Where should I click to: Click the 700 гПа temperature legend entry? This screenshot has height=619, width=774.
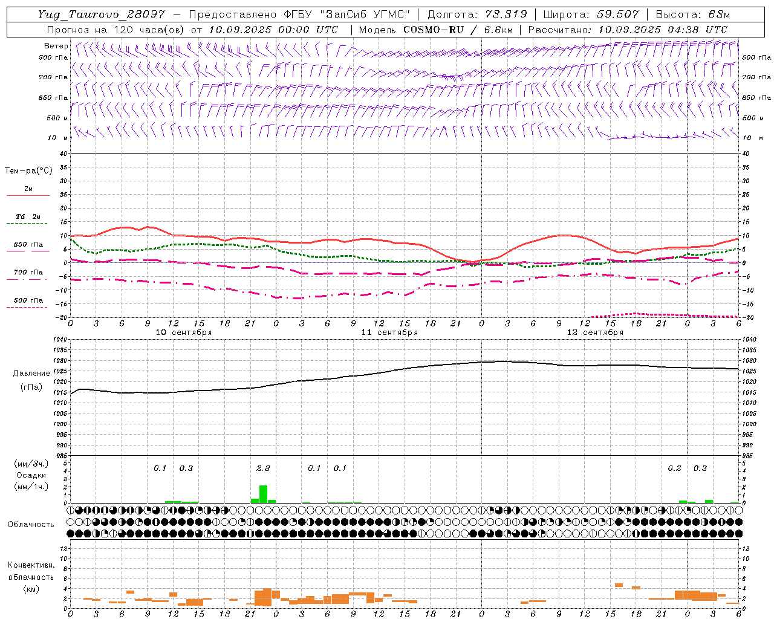[x=28, y=273]
